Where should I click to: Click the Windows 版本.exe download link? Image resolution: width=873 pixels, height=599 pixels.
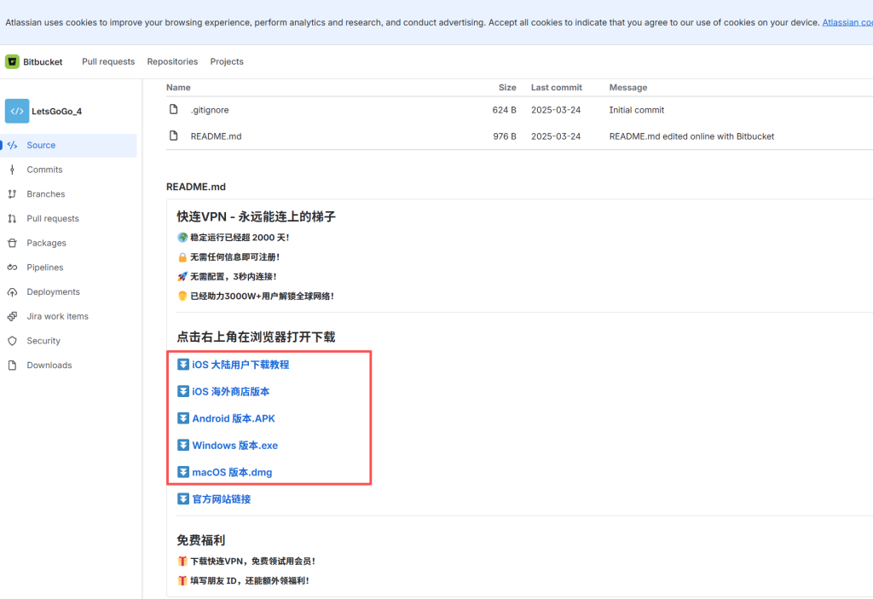click(234, 446)
